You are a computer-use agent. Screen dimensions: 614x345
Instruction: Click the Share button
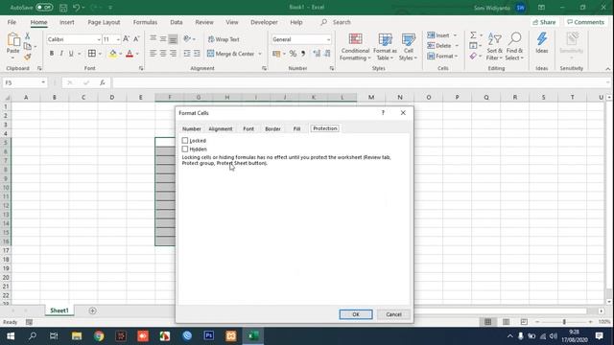[544, 22]
